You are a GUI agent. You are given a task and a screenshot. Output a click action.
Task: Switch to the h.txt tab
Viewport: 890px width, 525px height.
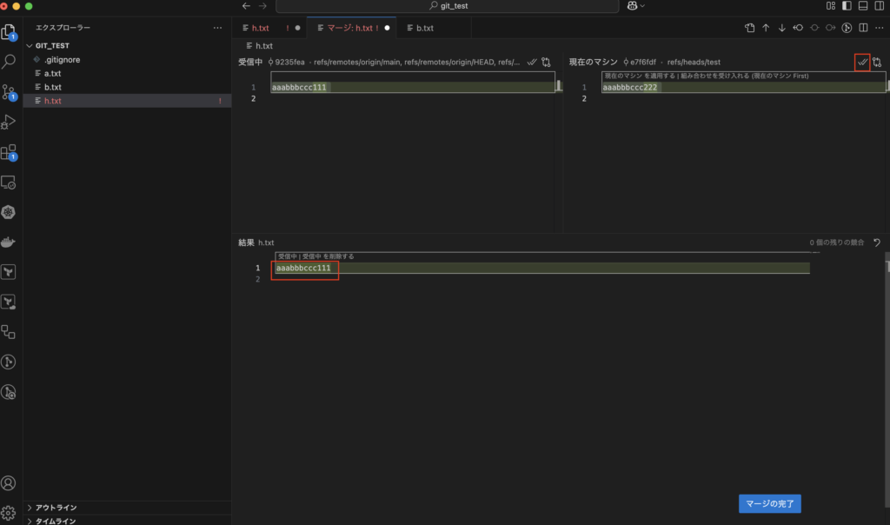click(x=261, y=28)
